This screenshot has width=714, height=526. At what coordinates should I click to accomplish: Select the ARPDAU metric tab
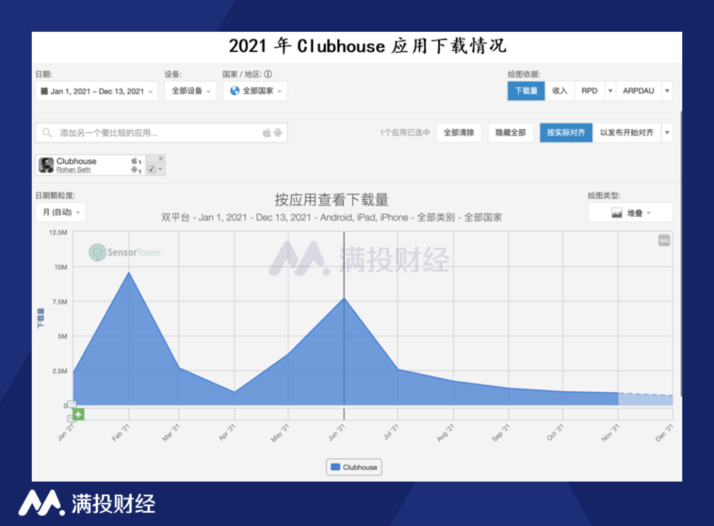639,91
